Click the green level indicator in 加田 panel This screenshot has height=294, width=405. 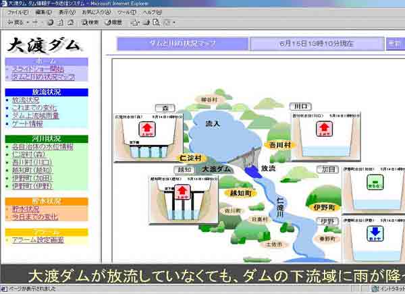372,182
